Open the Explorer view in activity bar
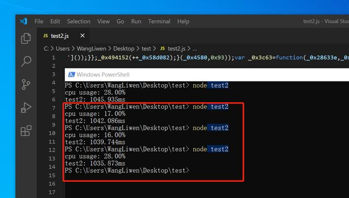The height and width of the screenshot is (198, 349). [26, 39]
